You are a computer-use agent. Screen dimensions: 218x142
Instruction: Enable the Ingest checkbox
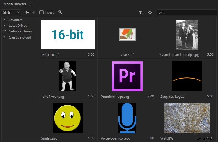[x=42, y=12]
